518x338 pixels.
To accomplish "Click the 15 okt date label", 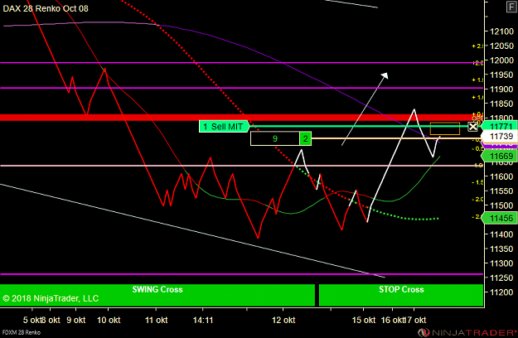I will (x=364, y=320).
